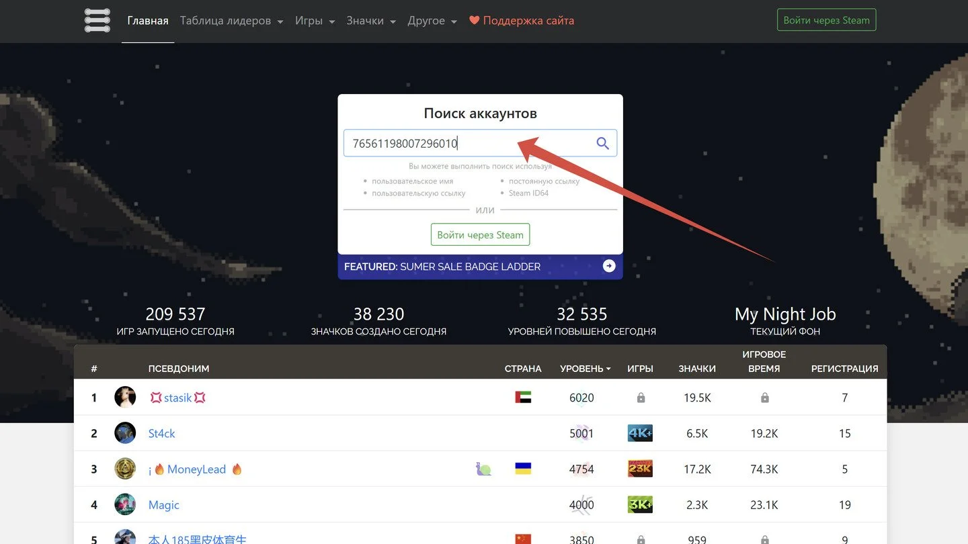Go to the Главная tab
The image size is (968, 544).
148,21
